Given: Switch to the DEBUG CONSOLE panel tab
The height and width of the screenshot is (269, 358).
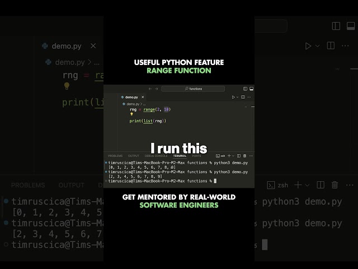Looking at the screenshot, I should click(x=156, y=156).
